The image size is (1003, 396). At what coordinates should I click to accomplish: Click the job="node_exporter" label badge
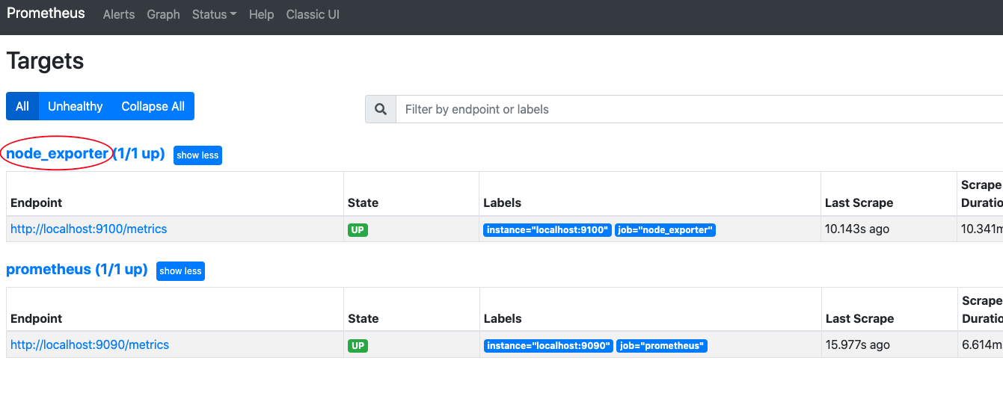click(666, 230)
